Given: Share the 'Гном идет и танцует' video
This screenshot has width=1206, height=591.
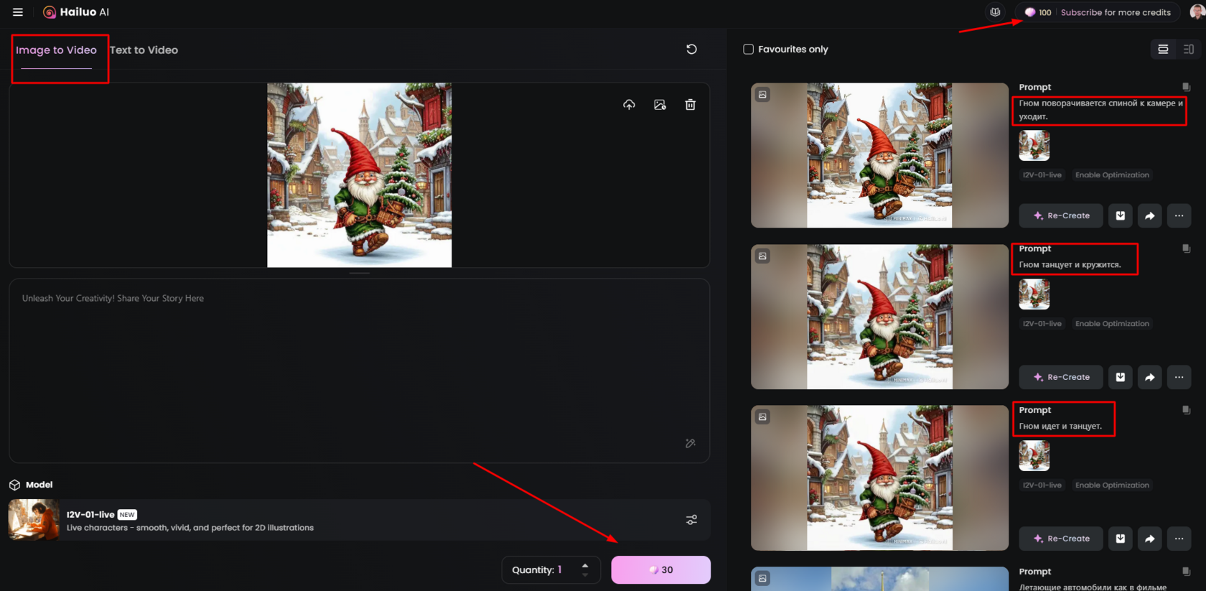Looking at the screenshot, I should pyautogui.click(x=1149, y=539).
